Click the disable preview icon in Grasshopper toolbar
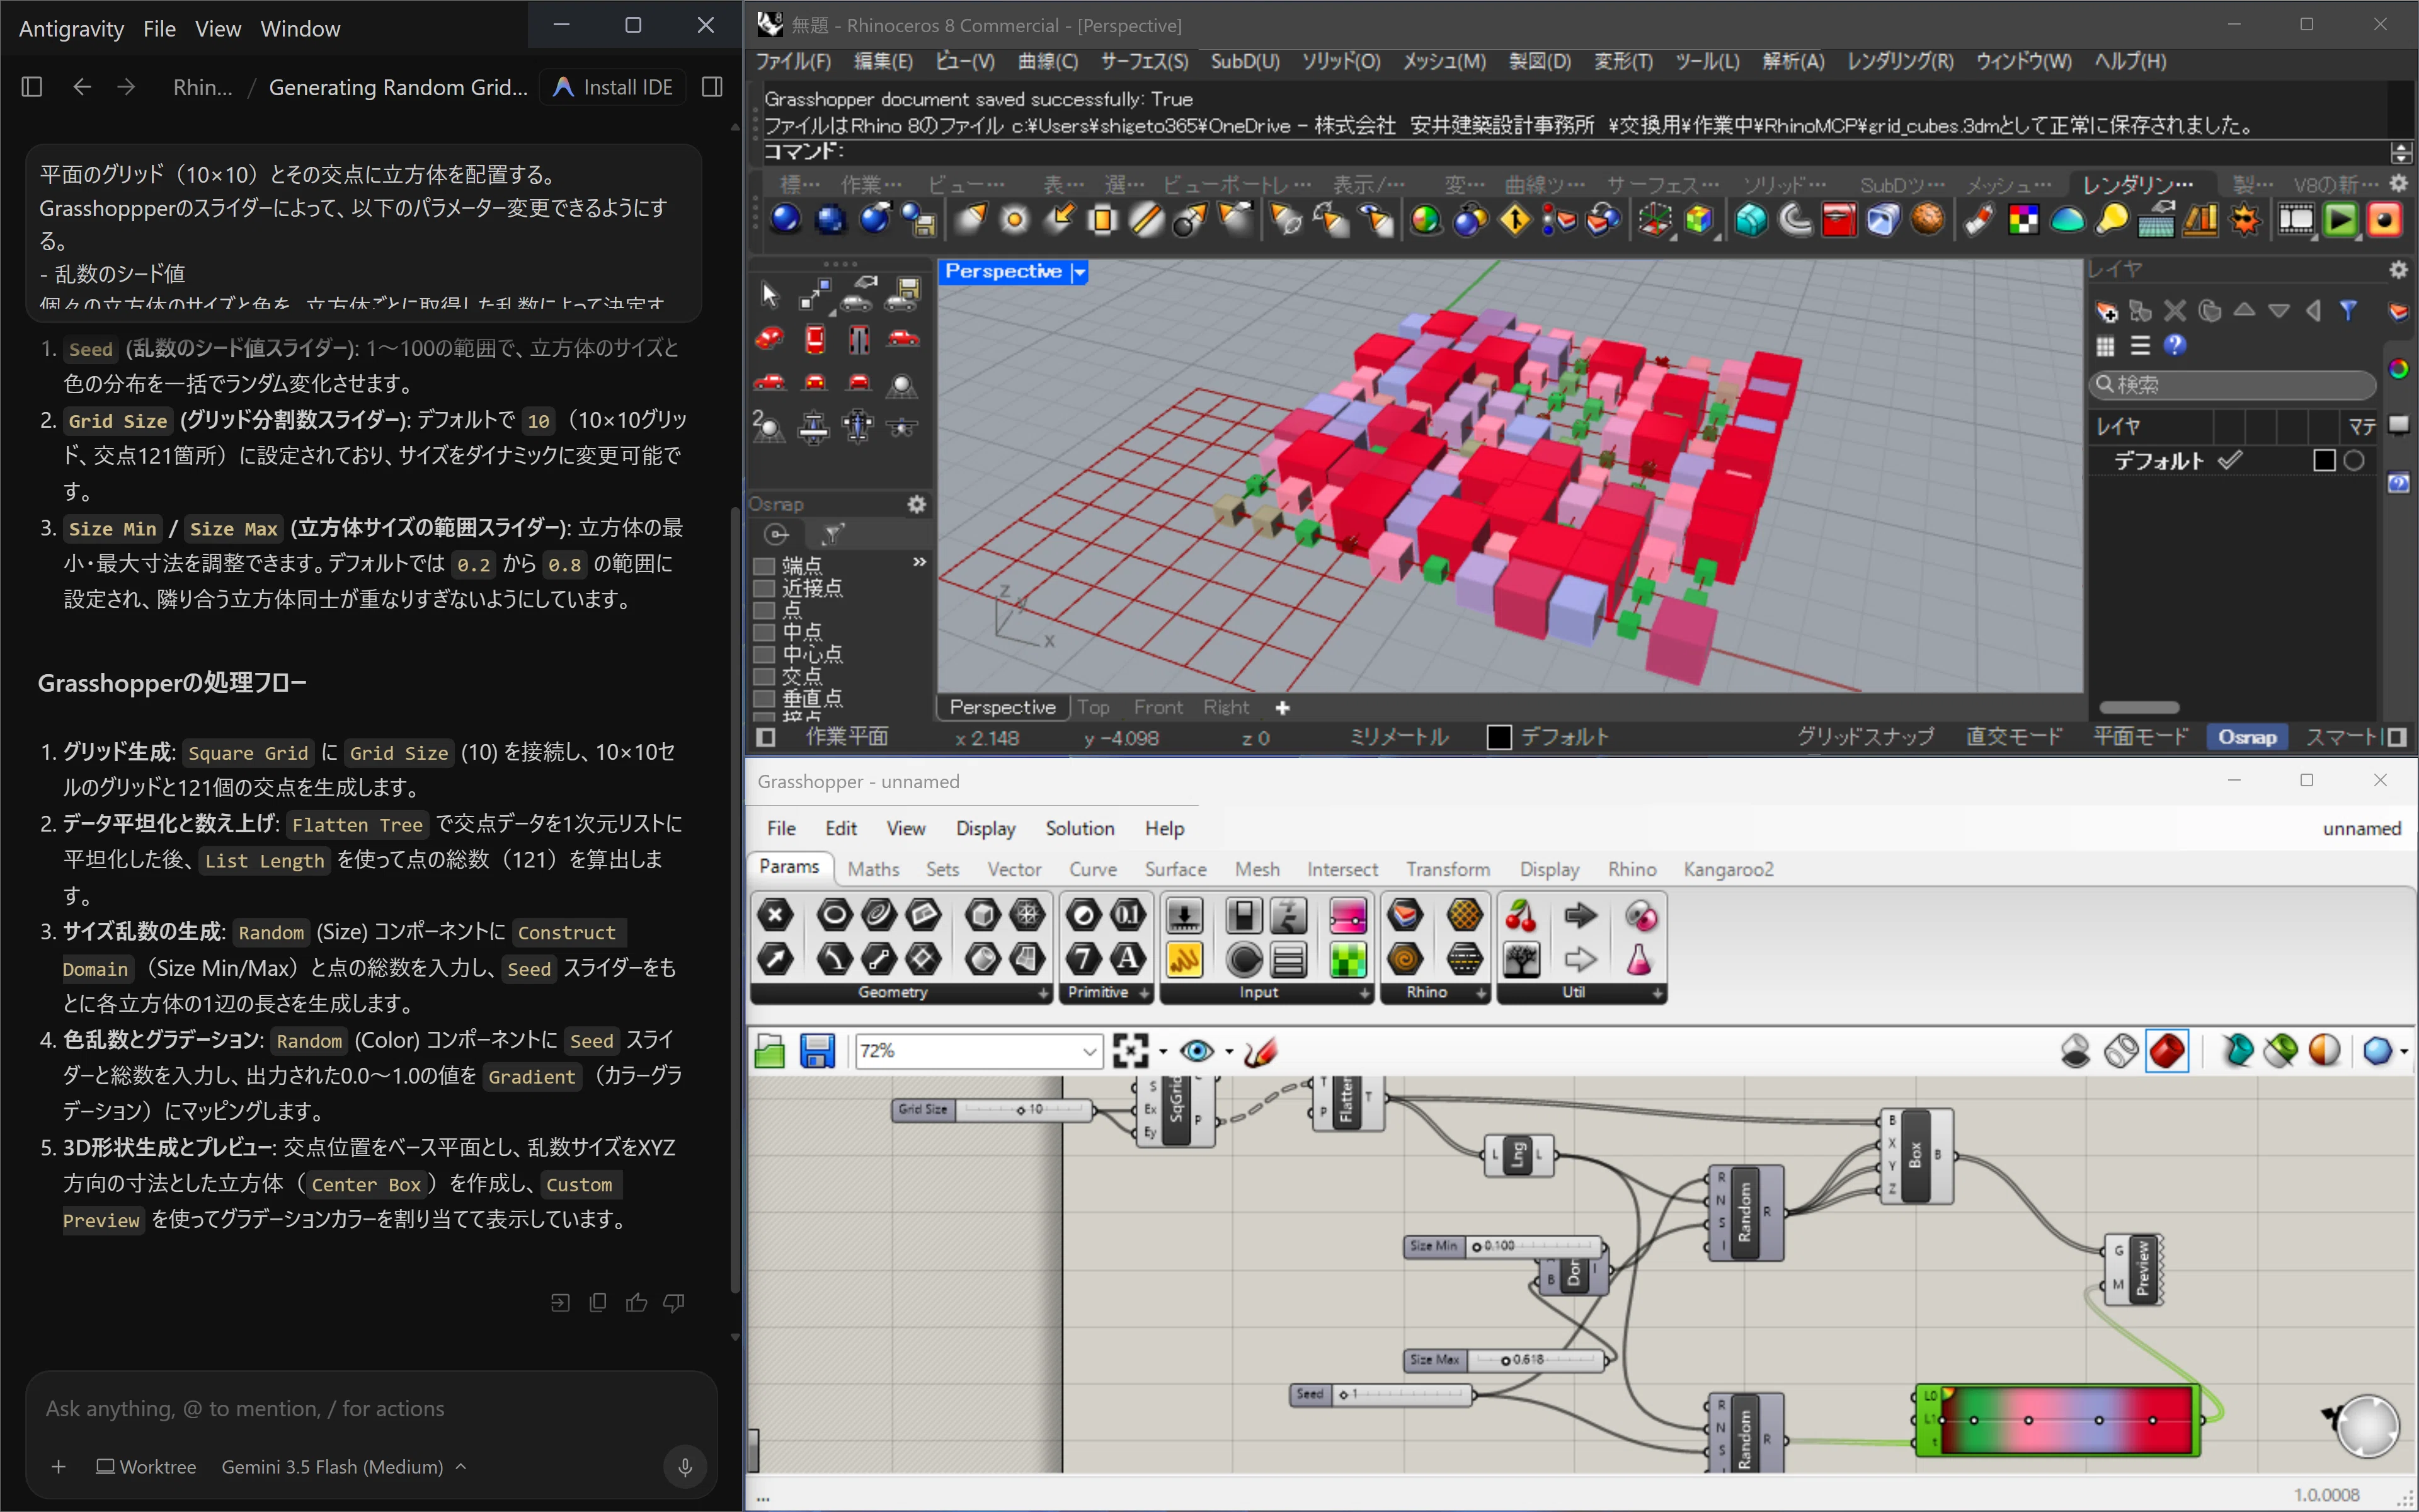Screen dimensions: 2419x1512 2076,1051
